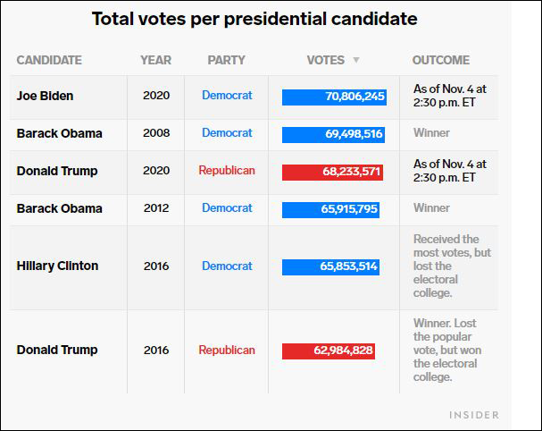The width and height of the screenshot is (542, 431).
Task: Click the red 68,233,571 vote bar
Action: point(332,172)
